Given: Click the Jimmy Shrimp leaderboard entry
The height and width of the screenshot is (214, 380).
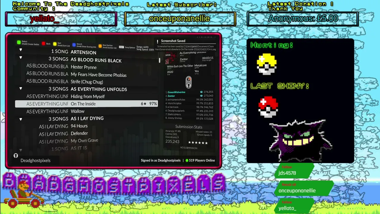Looking at the screenshot, I should tap(189, 118).
